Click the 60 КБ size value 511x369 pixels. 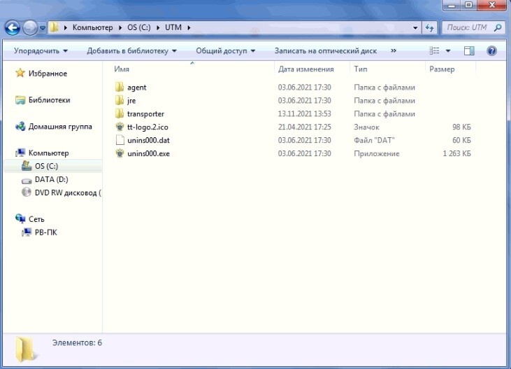(x=461, y=140)
